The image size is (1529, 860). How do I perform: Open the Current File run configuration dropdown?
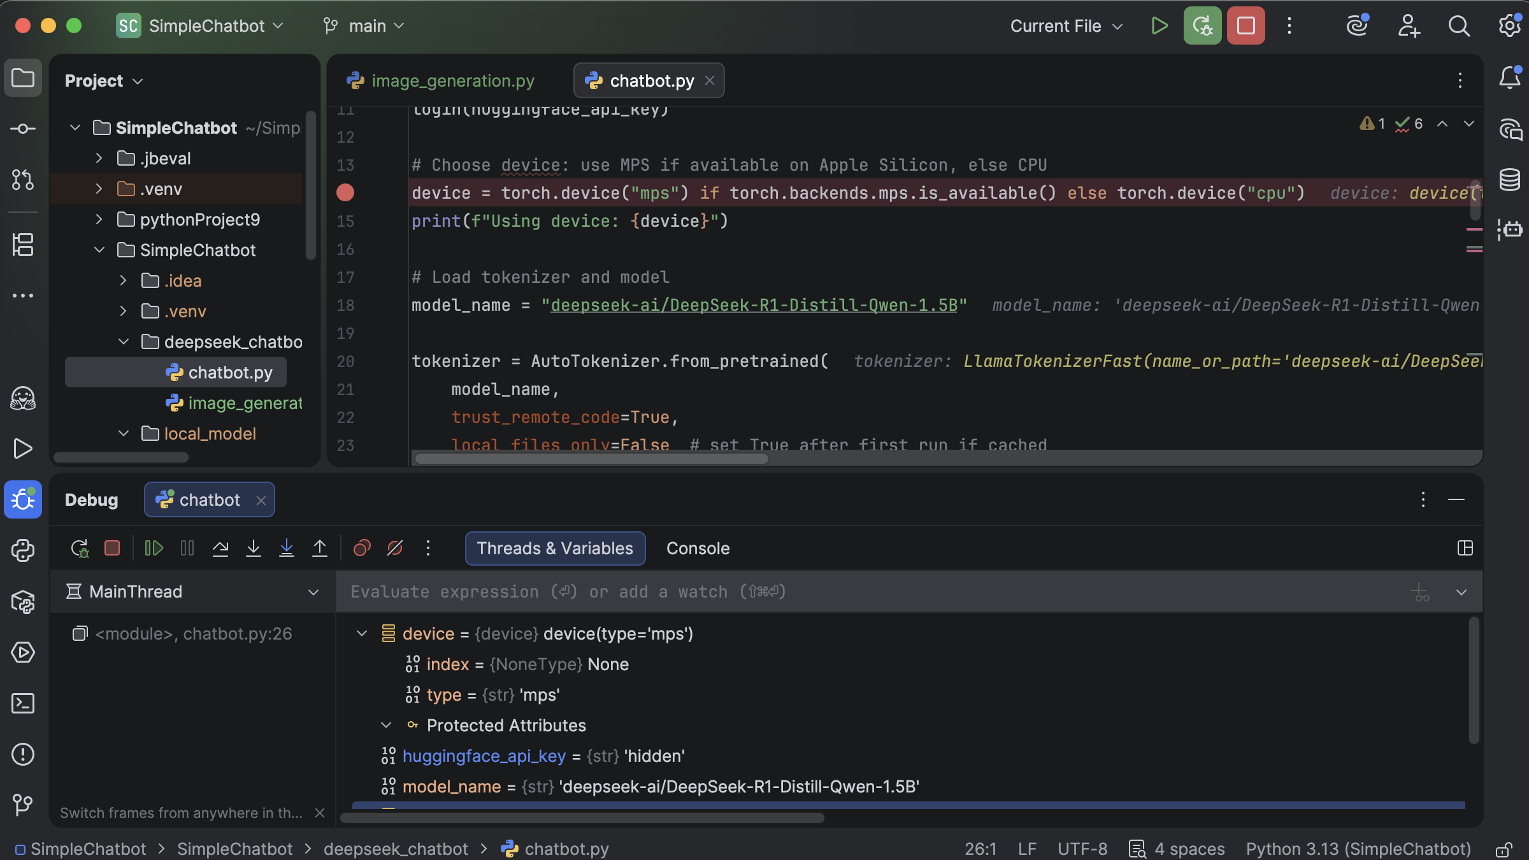click(x=1066, y=25)
